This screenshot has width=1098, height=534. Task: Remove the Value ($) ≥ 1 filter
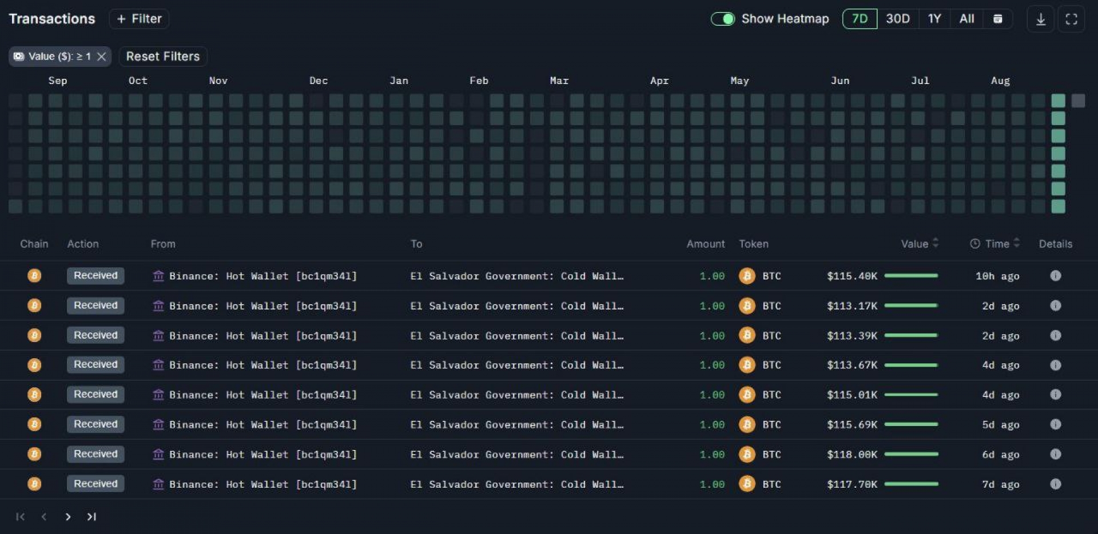click(x=102, y=57)
